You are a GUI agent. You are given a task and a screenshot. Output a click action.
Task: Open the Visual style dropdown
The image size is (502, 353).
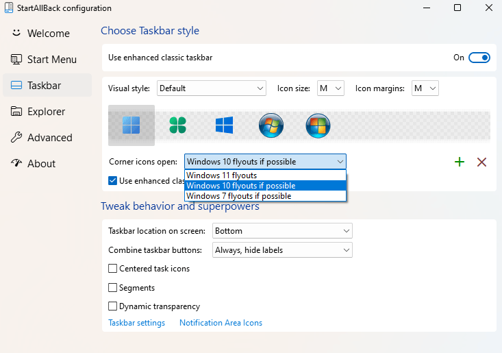212,88
